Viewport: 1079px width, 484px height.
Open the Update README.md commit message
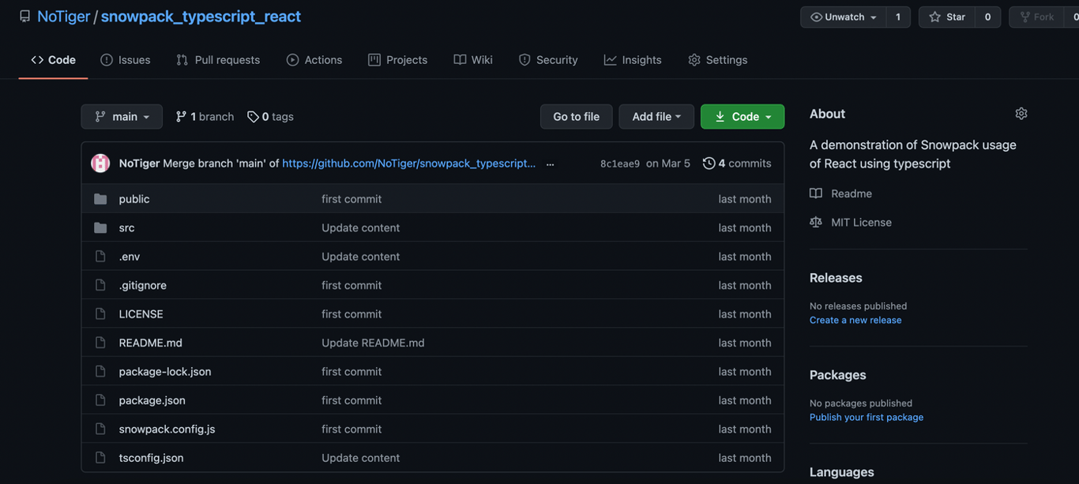point(373,343)
